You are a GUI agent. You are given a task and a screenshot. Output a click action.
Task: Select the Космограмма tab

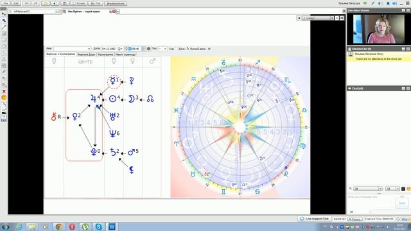coord(105,55)
